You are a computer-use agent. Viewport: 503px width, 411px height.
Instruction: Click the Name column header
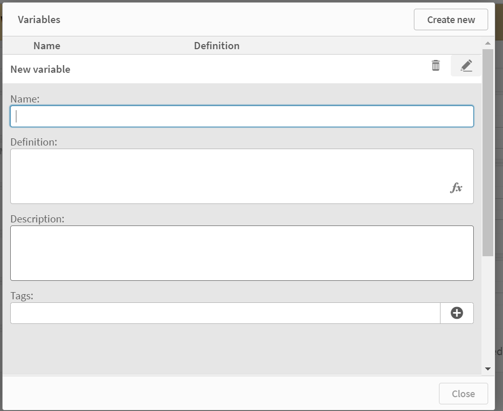click(x=47, y=46)
